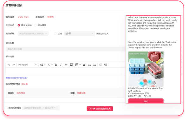Open the font color picker
Viewport: 189px width, 120px height.
pos(50,65)
